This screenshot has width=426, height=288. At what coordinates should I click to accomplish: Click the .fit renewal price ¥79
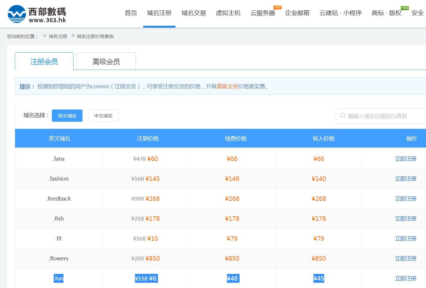[x=232, y=238]
